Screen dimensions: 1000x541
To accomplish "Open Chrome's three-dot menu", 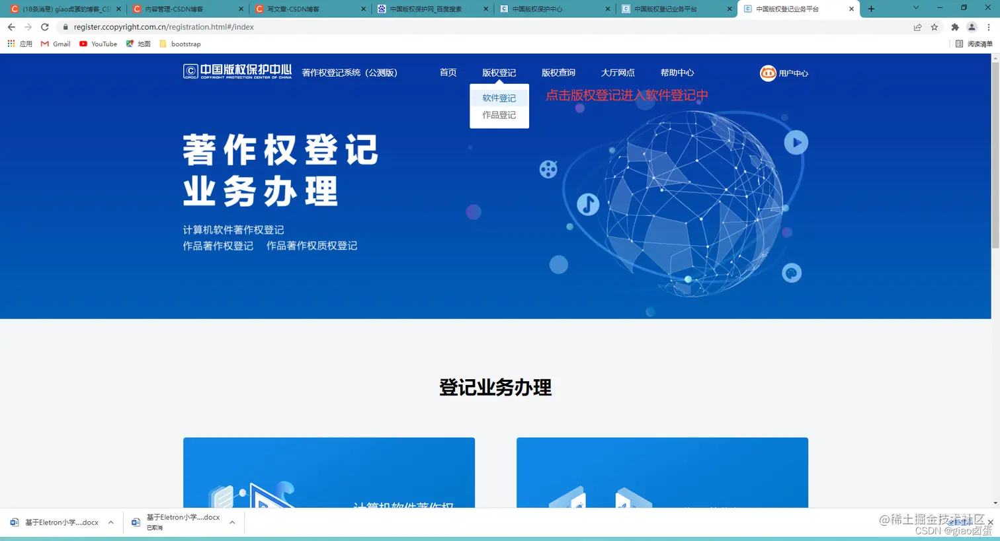I will click(988, 26).
